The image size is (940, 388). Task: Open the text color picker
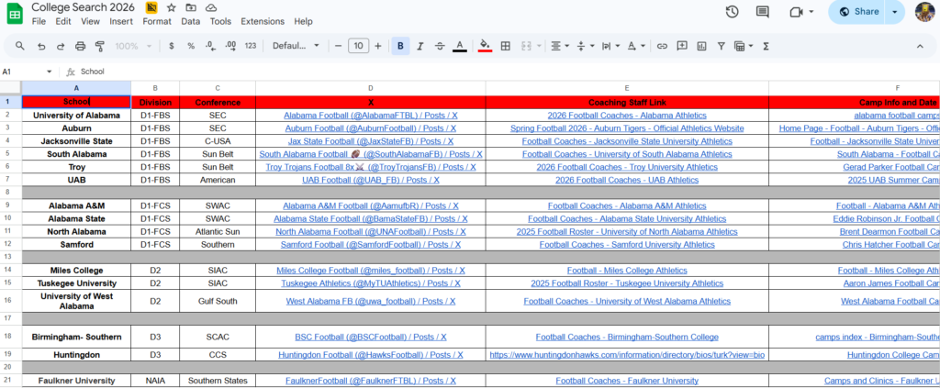pos(460,46)
